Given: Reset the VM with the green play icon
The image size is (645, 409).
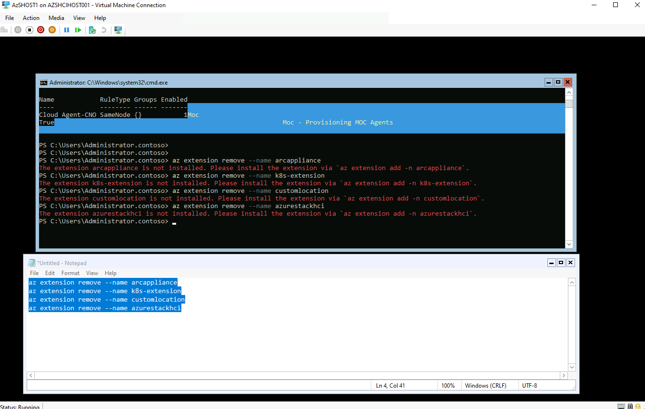Looking at the screenshot, I should click(78, 30).
